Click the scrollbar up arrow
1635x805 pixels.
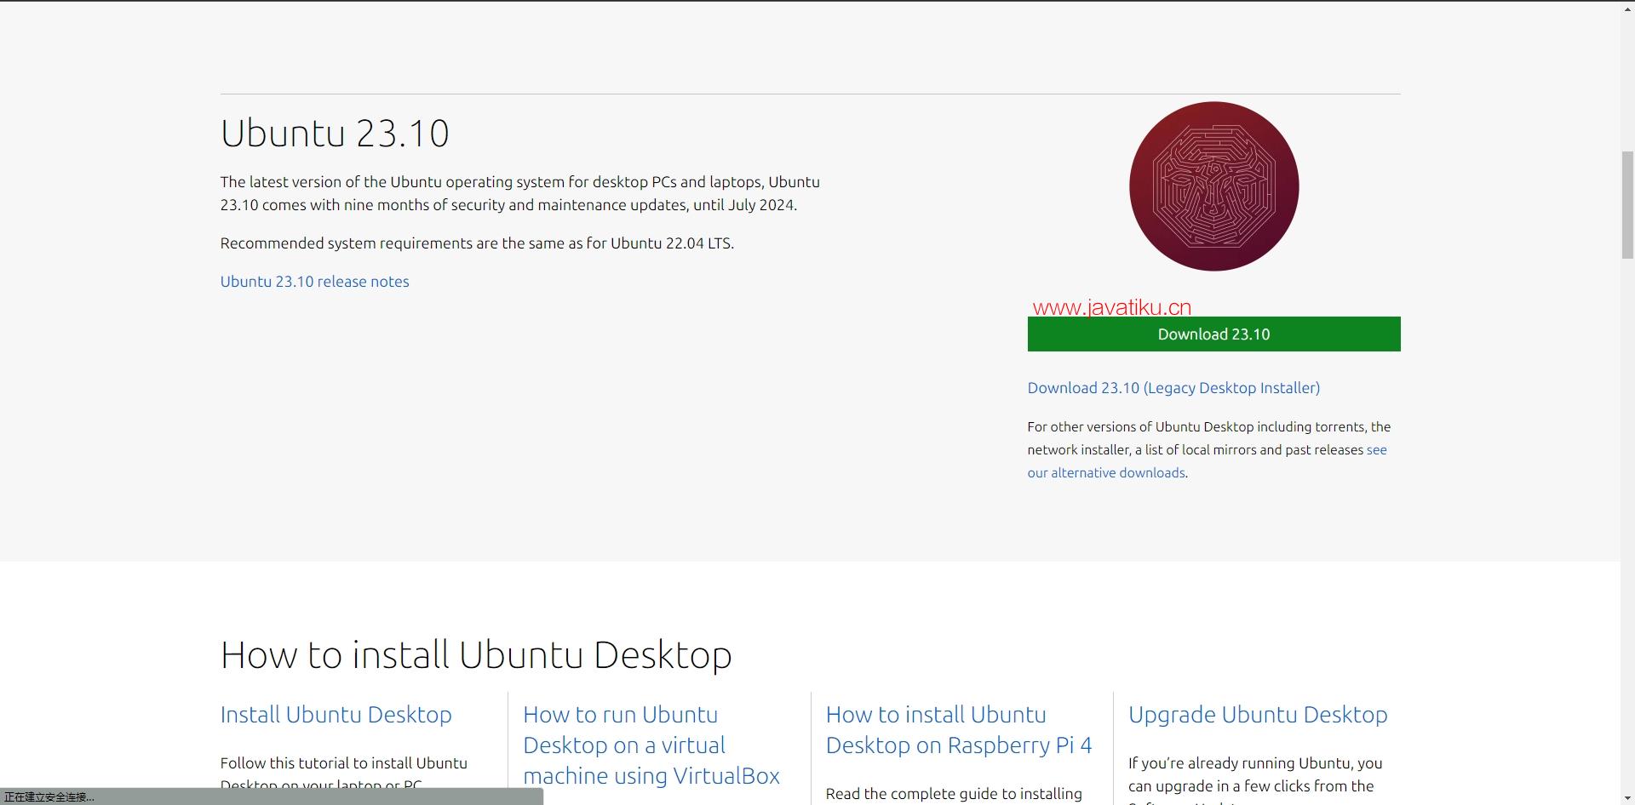point(1627,8)
